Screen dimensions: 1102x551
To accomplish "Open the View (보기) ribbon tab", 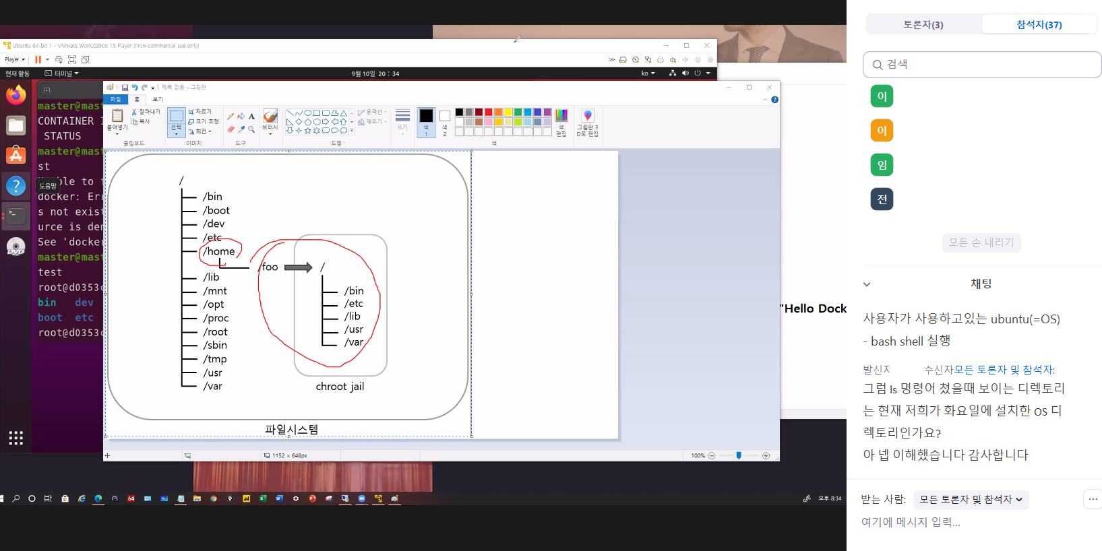I will (158, 99).
